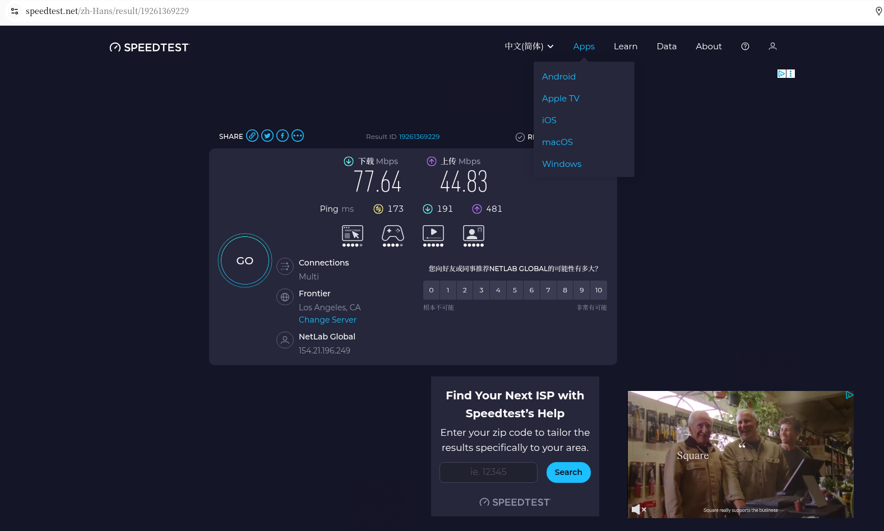The image size is (884, 531).
Task: Click the ad options dots icon
Action: 791,73
